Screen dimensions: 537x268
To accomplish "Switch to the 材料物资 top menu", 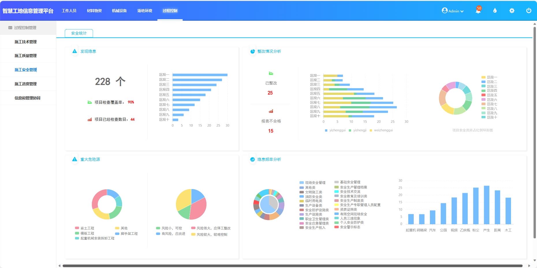I will coord(94,11).
